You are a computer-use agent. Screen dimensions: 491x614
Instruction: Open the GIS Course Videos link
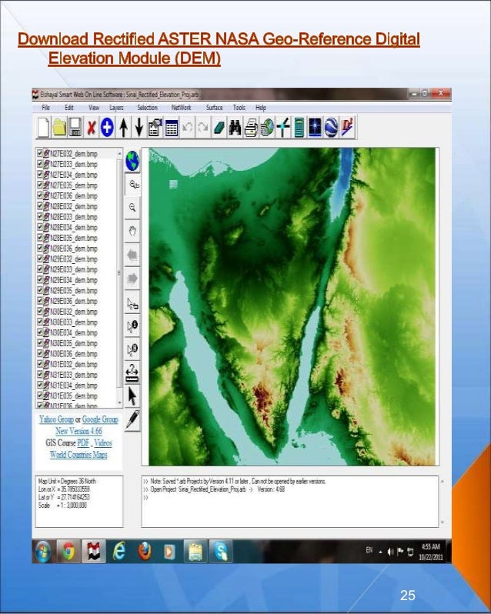pyautogui.click(x=103, y=443)
